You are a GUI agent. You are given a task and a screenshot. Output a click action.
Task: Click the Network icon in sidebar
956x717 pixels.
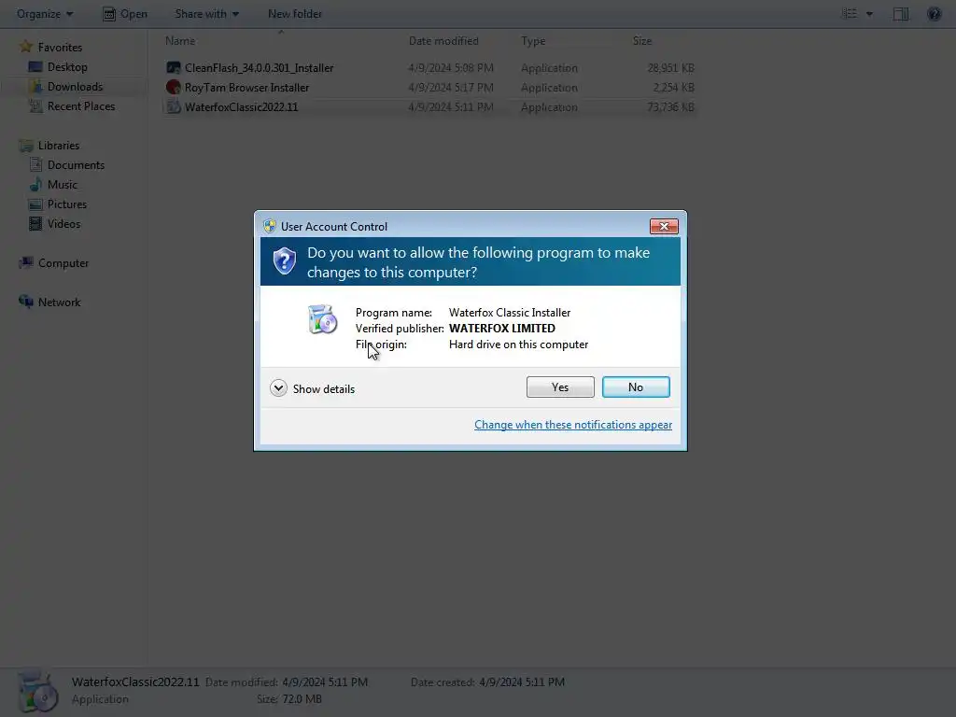click(25, 302)
